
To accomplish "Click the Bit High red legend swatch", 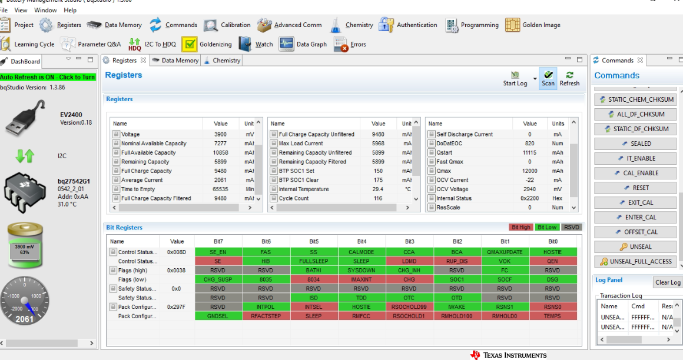I will [521, 227].
